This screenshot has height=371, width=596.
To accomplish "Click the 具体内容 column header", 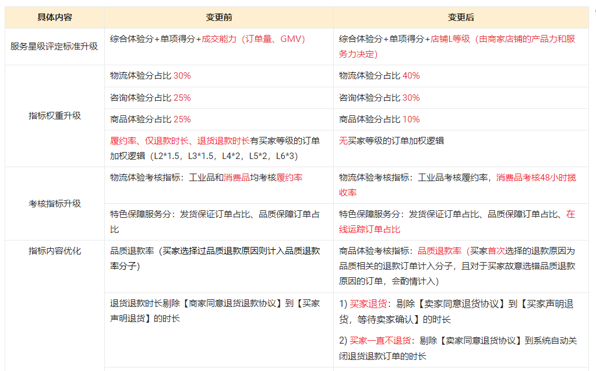I will (x=55, y=17).
